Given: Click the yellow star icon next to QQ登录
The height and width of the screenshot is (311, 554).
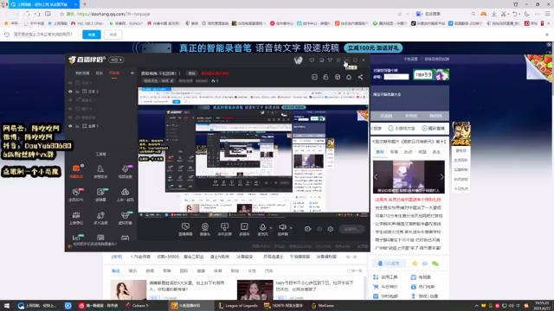Looking at the screenshot, I should point(415,263).
